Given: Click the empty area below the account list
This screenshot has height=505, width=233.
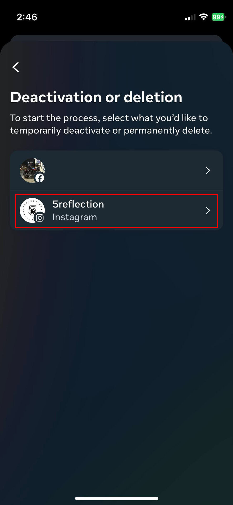Looking at the screenshot, I should point(116,342).
